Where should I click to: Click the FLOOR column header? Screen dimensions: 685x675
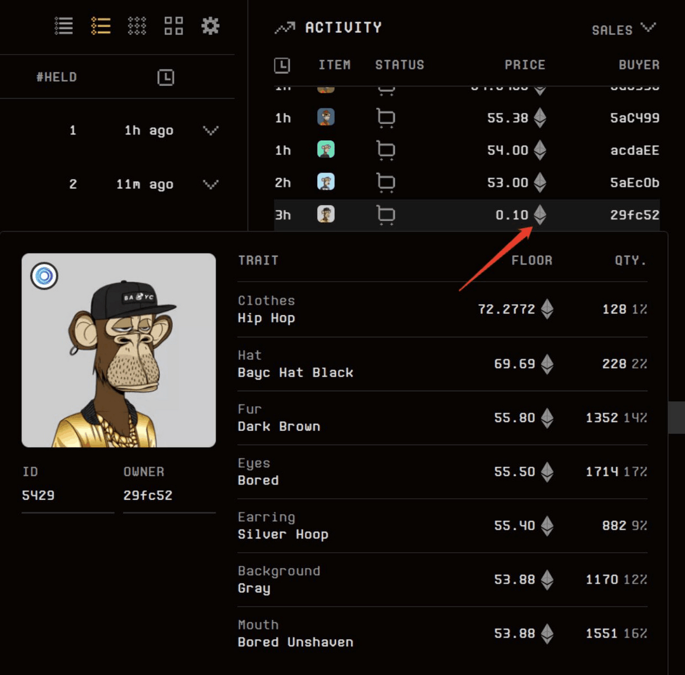[x=532, y=261]
